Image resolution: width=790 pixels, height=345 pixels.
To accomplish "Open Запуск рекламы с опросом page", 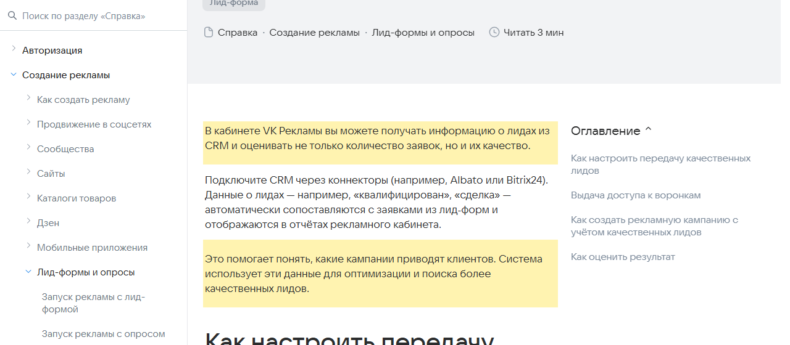I will pyautogui.click(x=104, y=334).
